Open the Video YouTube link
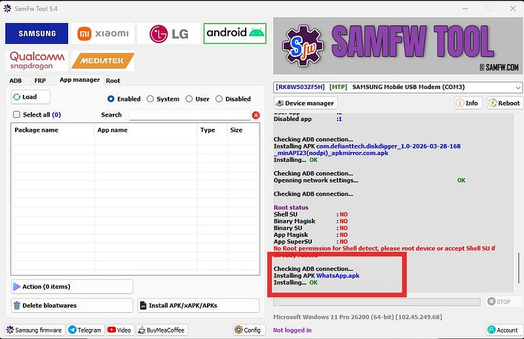Viewport: 524px width, 339px height. 120,330
